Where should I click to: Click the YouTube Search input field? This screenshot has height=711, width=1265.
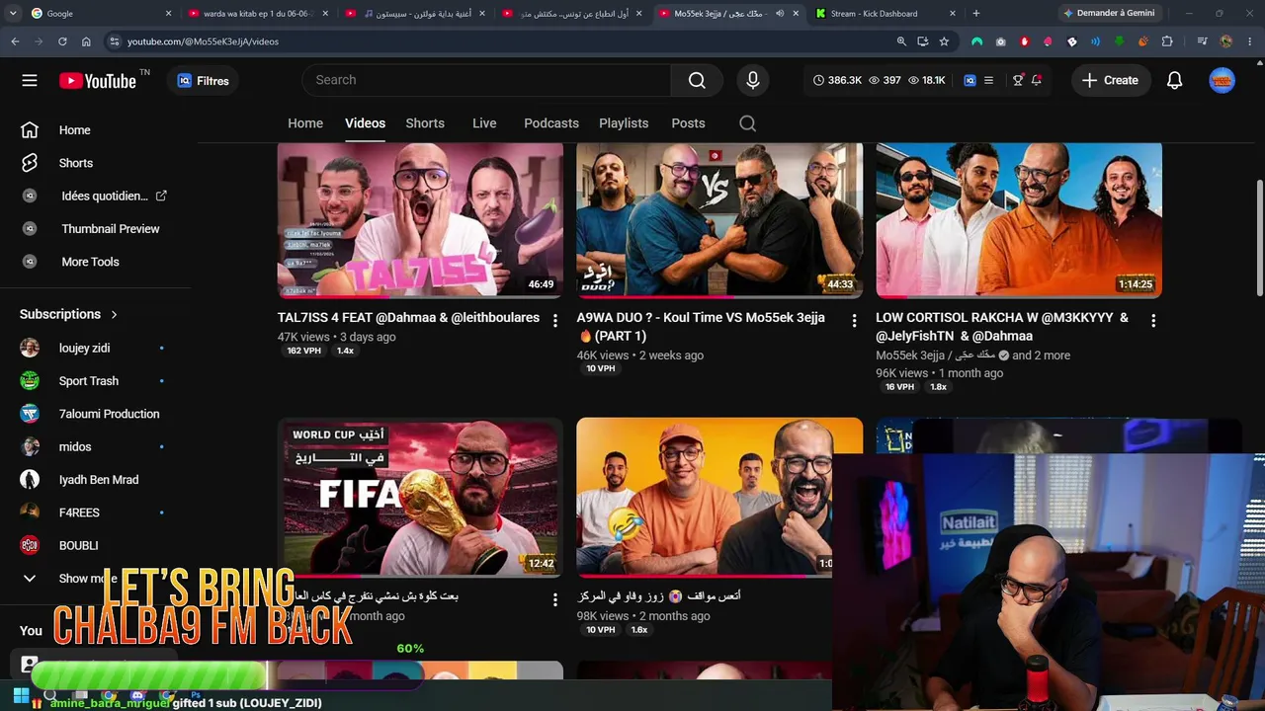485,80
